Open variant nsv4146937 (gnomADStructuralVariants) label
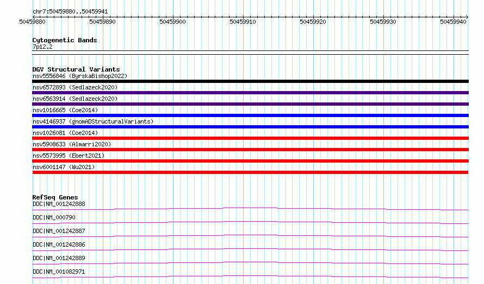 (x=93, y=121)
